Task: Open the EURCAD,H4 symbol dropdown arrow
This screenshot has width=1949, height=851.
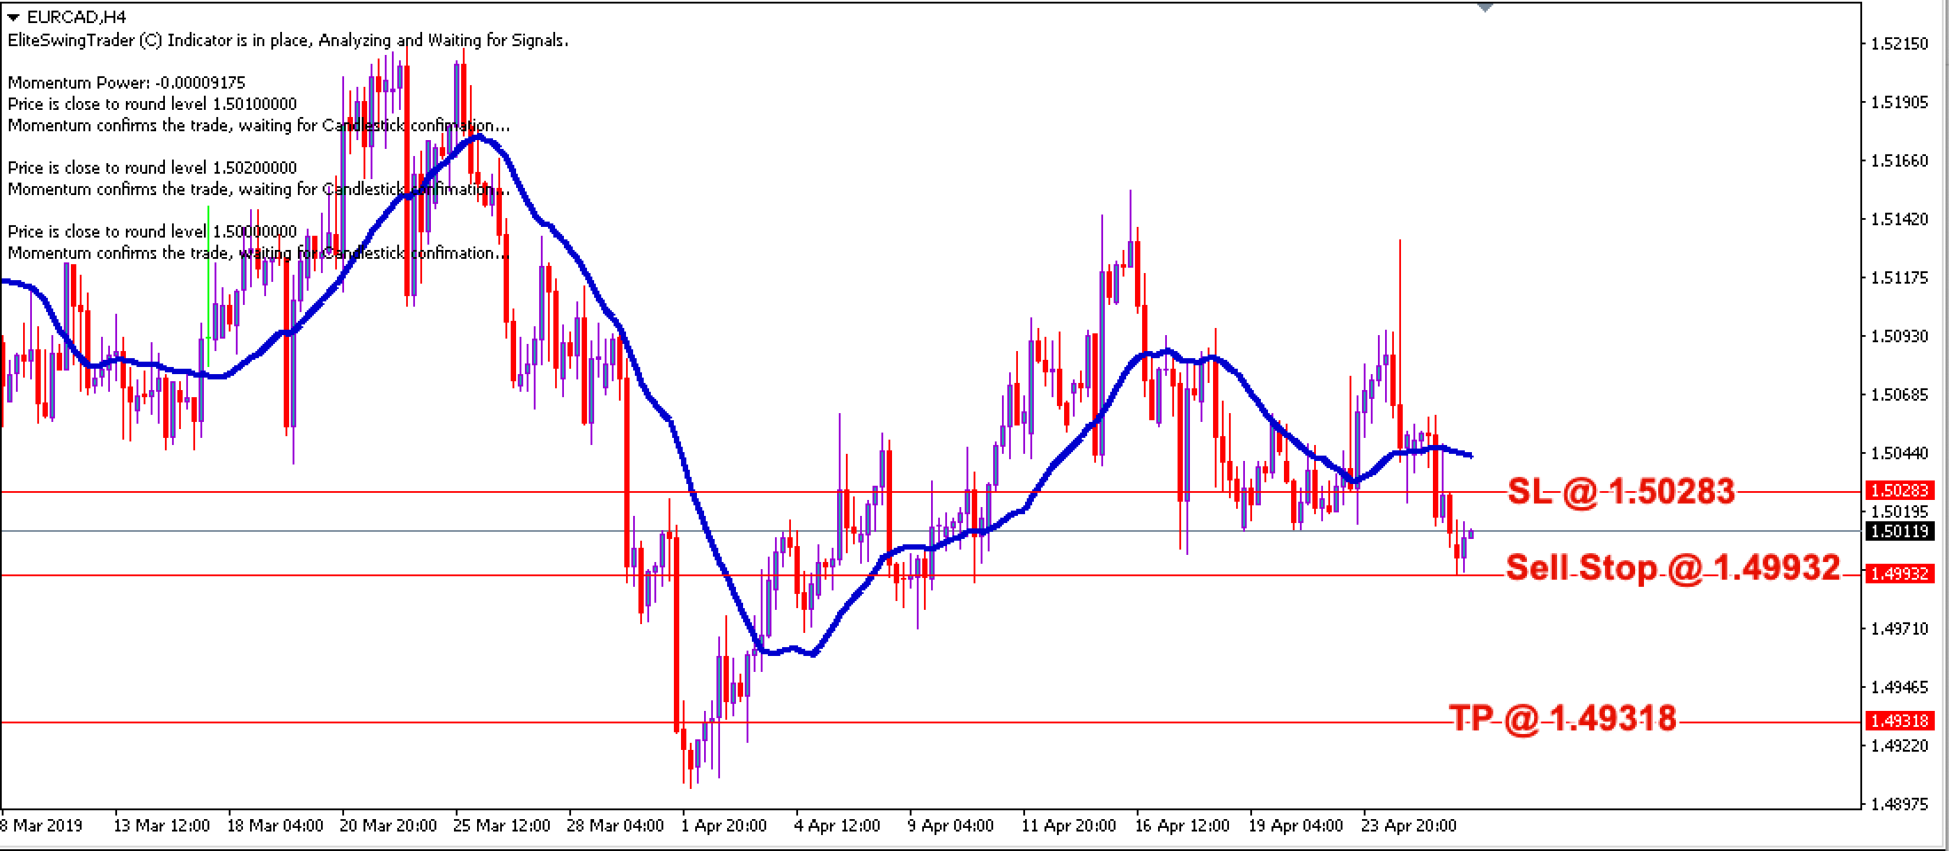Action: pyautogui.click(x=12, y=14)
